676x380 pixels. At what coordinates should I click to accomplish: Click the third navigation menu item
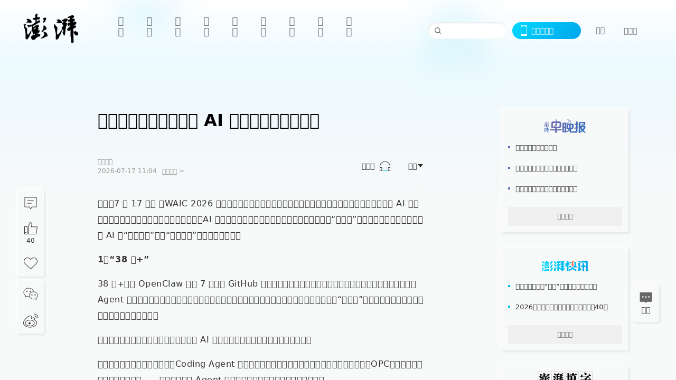click(x=178, y=26)
